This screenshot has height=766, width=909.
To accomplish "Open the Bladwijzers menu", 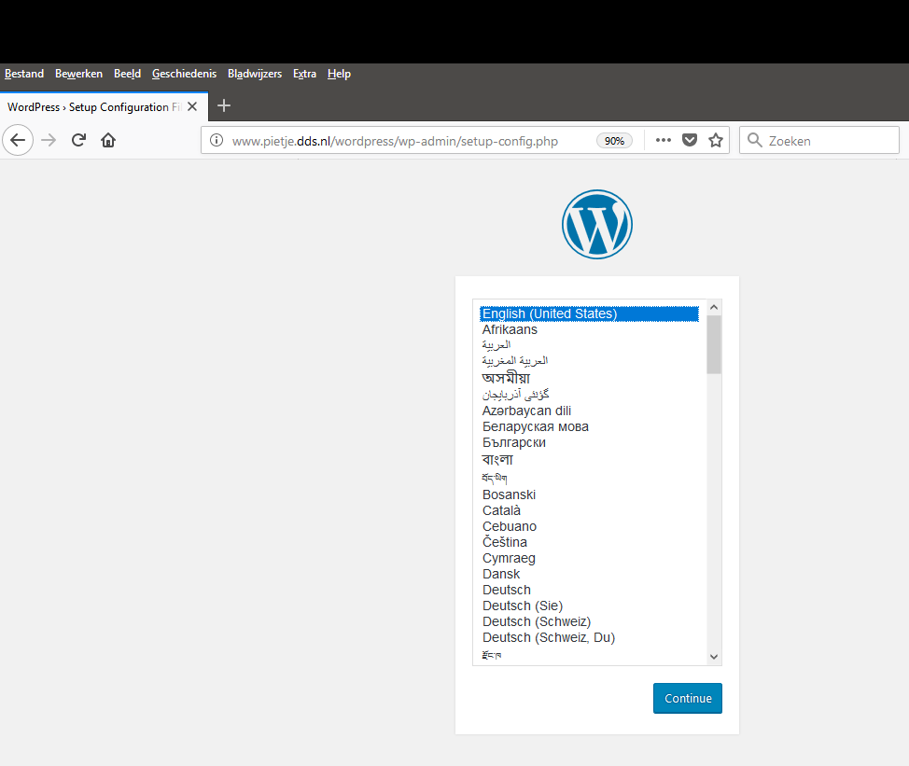I will click(x=255, y=74).
